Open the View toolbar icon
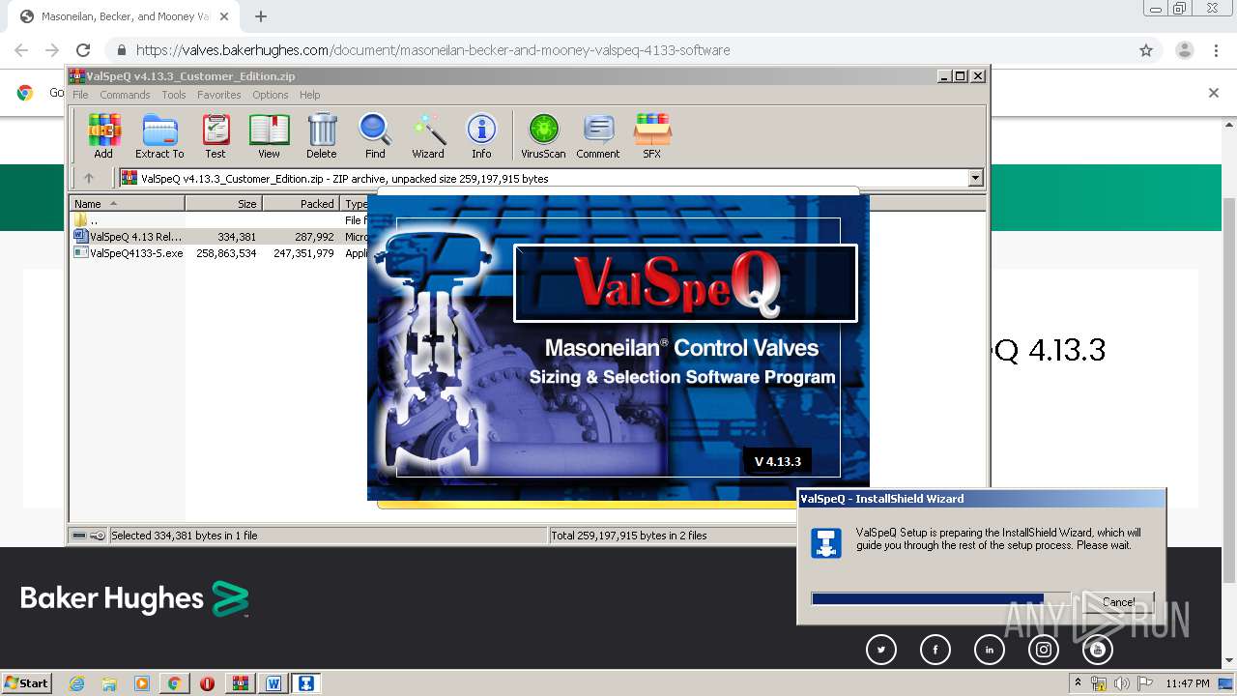1237x696 pixels. tap(269, 136)
